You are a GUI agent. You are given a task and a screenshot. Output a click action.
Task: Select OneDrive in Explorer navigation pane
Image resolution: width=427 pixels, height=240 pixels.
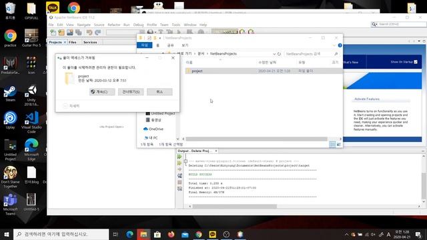point(153,129)
